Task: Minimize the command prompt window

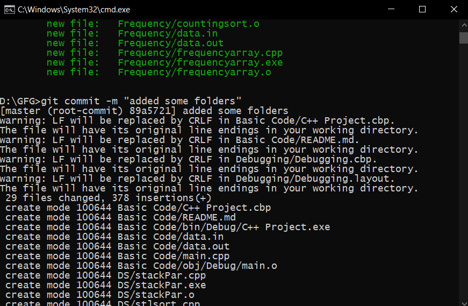Action: 391,9
